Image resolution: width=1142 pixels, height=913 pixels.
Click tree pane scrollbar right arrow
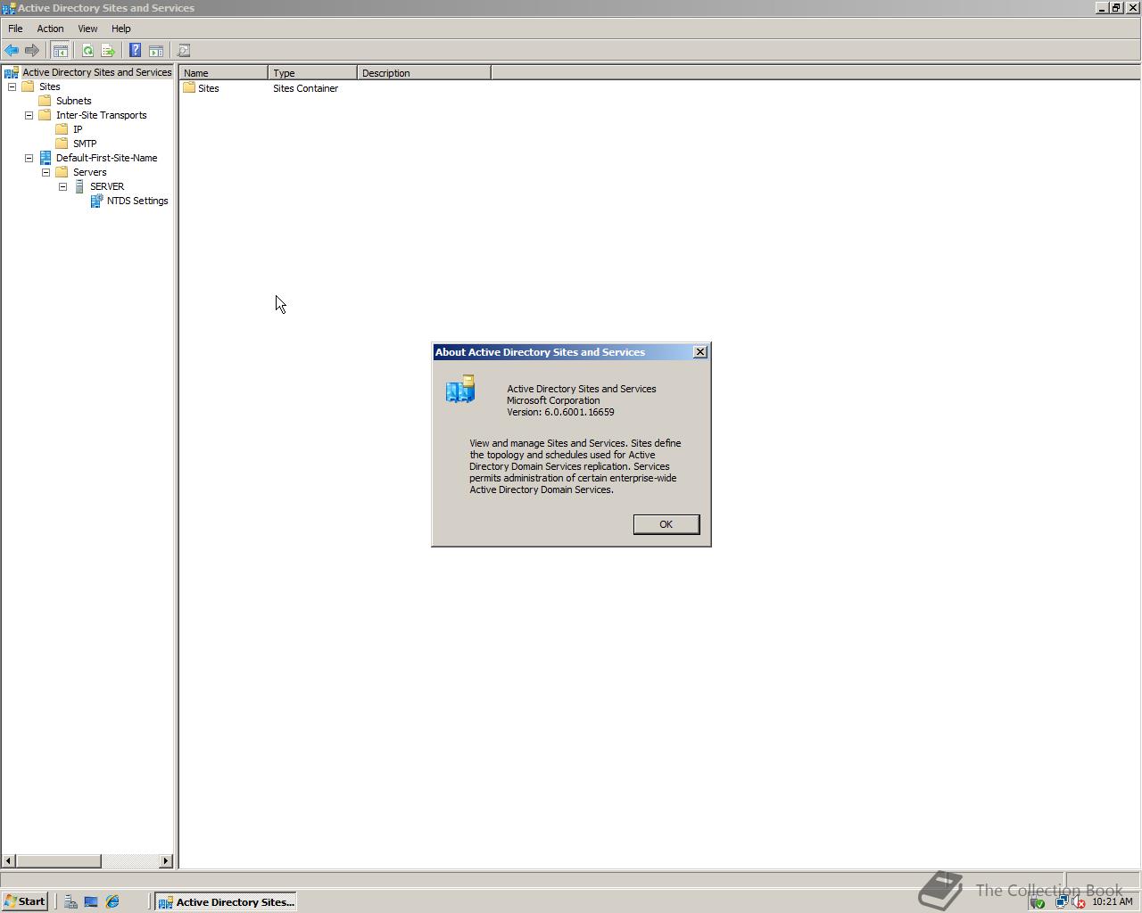[166, 860]
